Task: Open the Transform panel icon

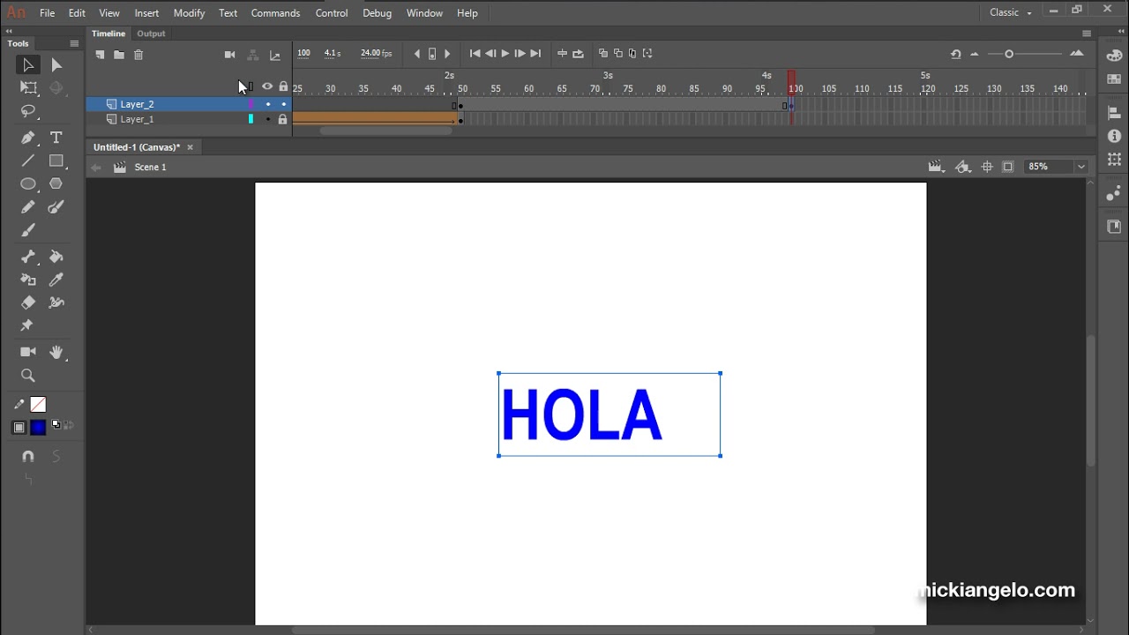Action: coord(1114,160)
